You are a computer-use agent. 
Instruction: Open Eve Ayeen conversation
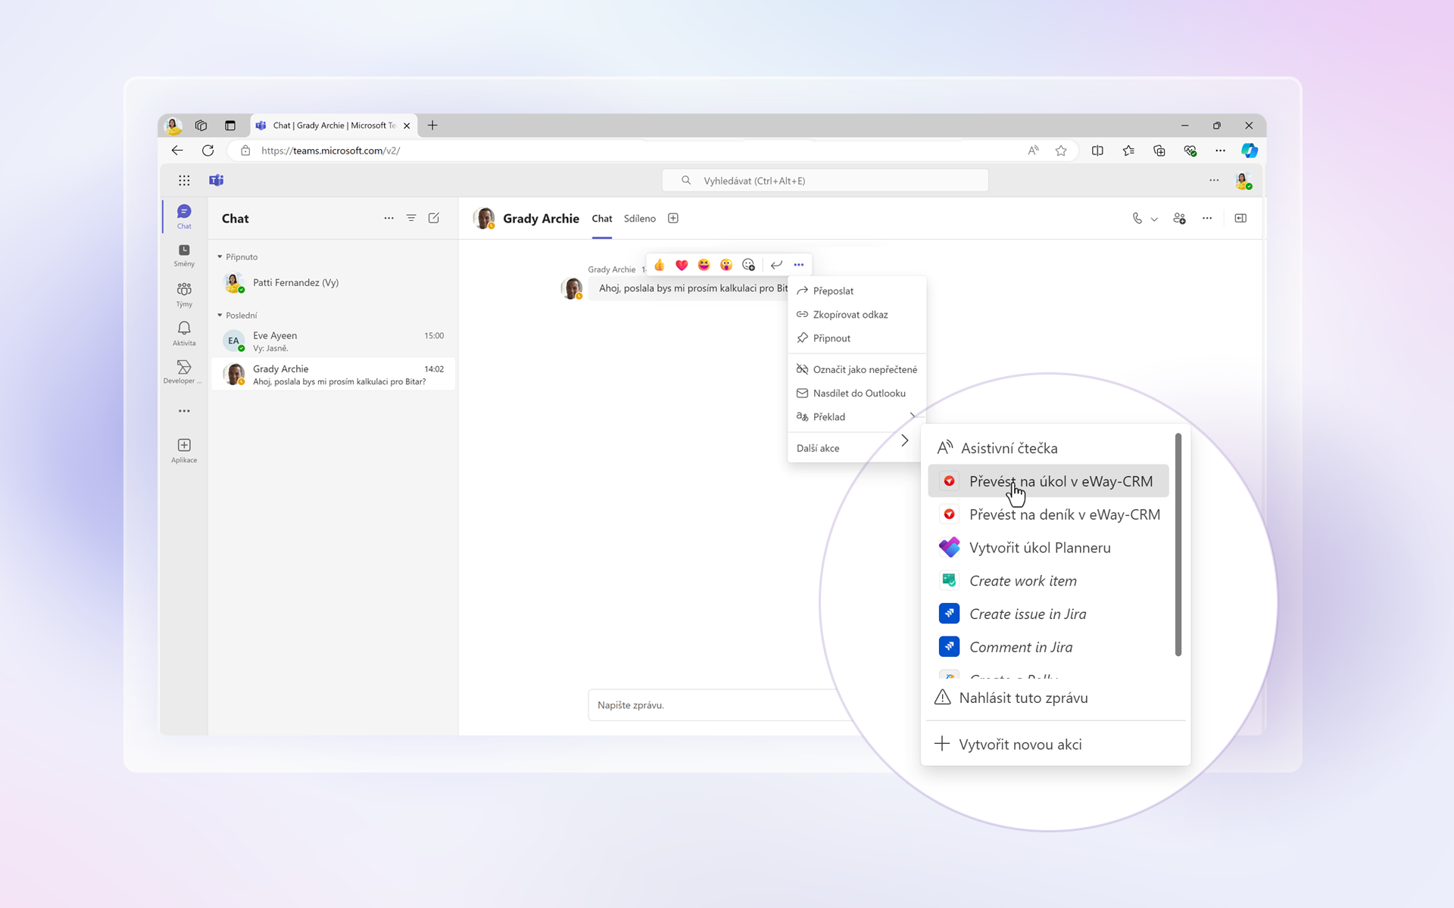[333, 341]
